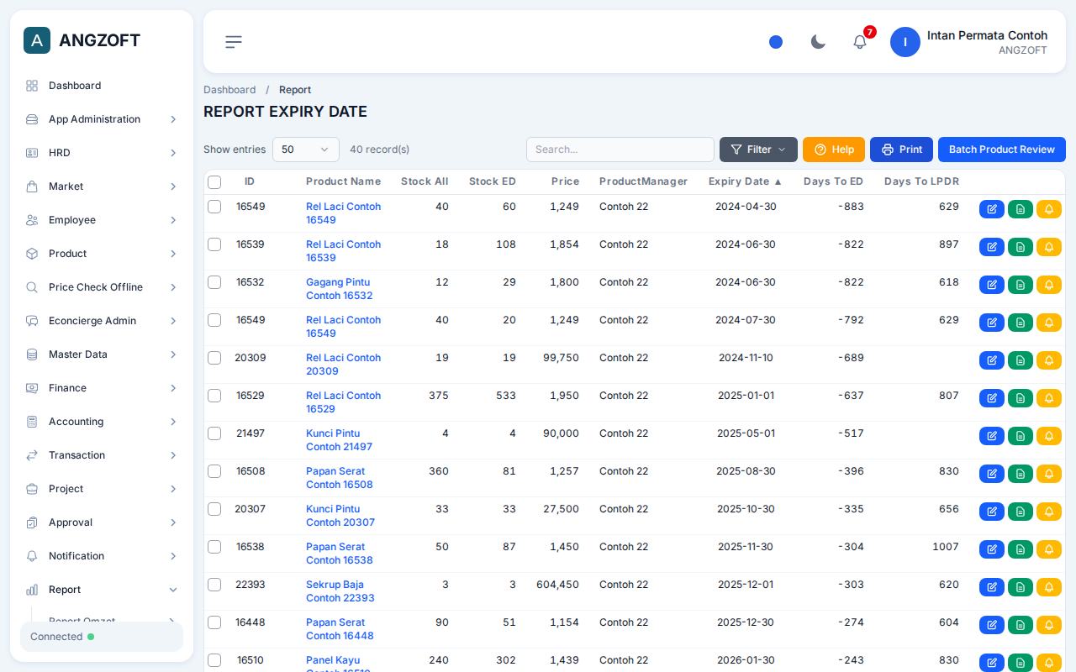Click the edit icon for Rel Laci Contoh 16539
This screenshot has height=672, width=1076.
coord(992,247)
